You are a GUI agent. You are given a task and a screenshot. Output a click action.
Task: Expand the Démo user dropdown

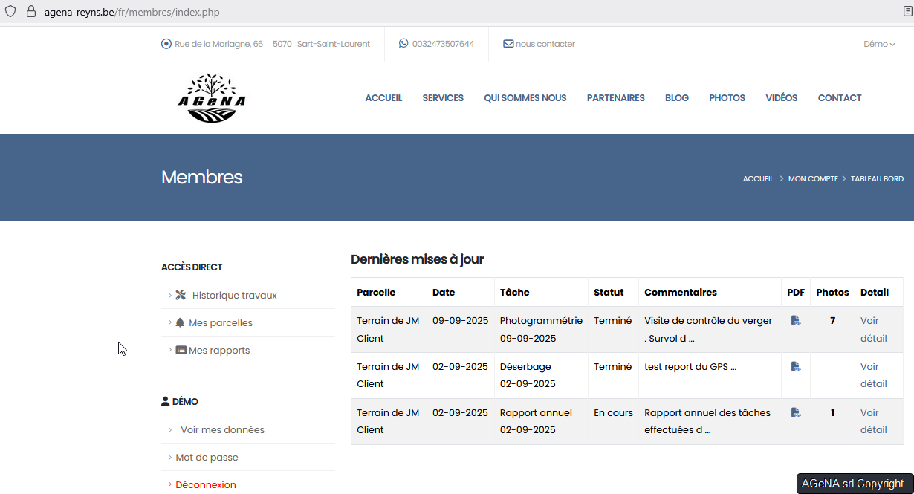coord(878,44)
